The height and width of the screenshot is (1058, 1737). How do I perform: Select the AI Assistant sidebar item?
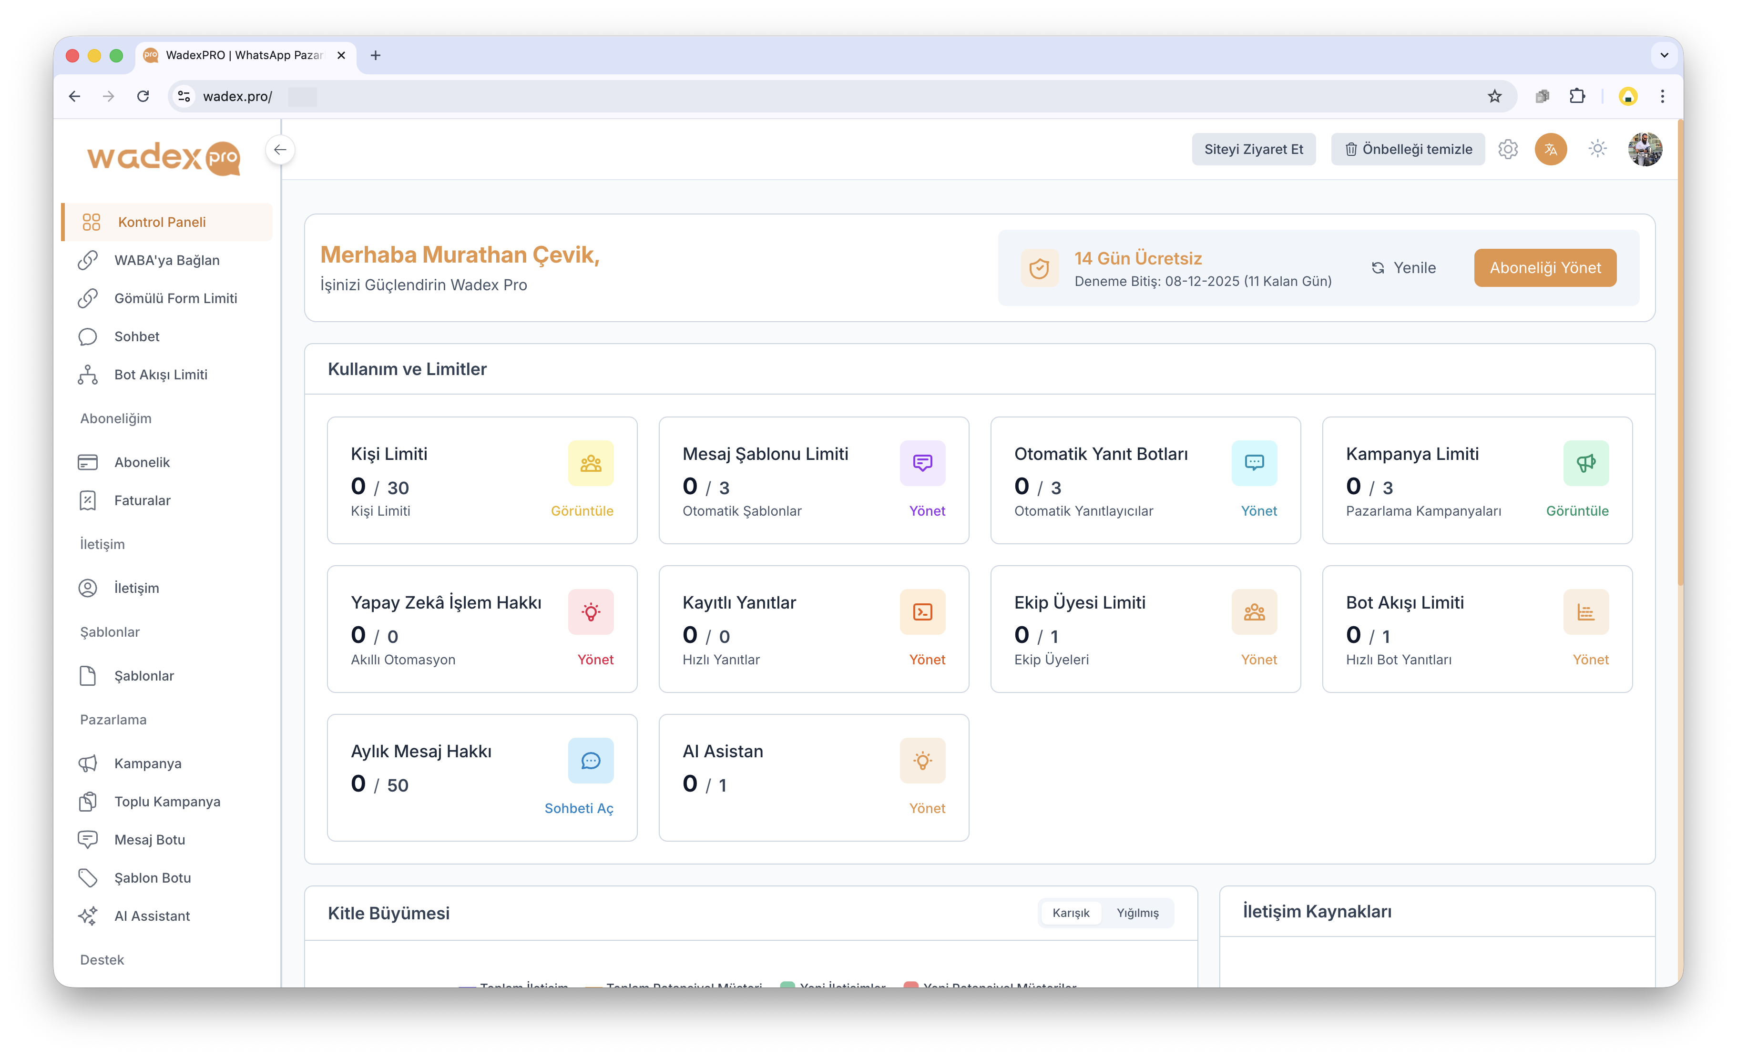point(152,916)
